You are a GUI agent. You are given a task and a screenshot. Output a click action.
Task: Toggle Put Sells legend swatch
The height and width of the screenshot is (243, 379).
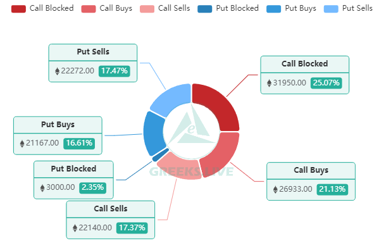coord(331,9)
